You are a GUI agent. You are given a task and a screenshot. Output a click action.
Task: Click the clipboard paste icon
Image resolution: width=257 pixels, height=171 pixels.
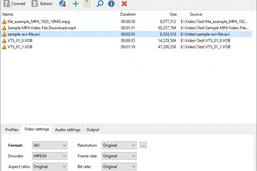[x=87, y=4]
